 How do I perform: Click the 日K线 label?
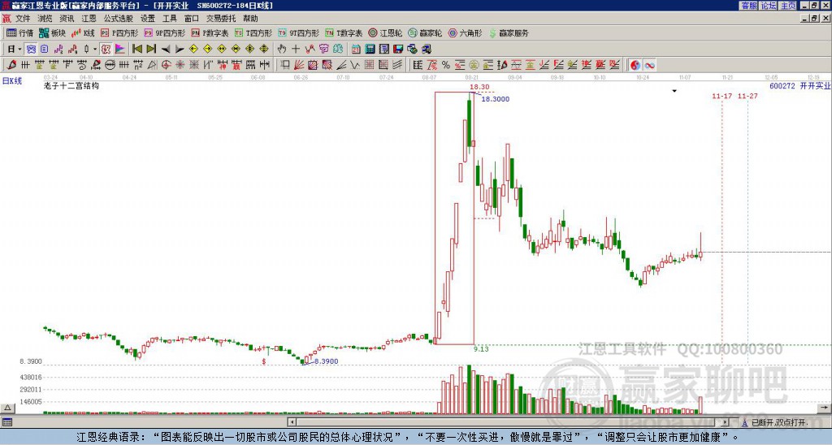point(12,80)
